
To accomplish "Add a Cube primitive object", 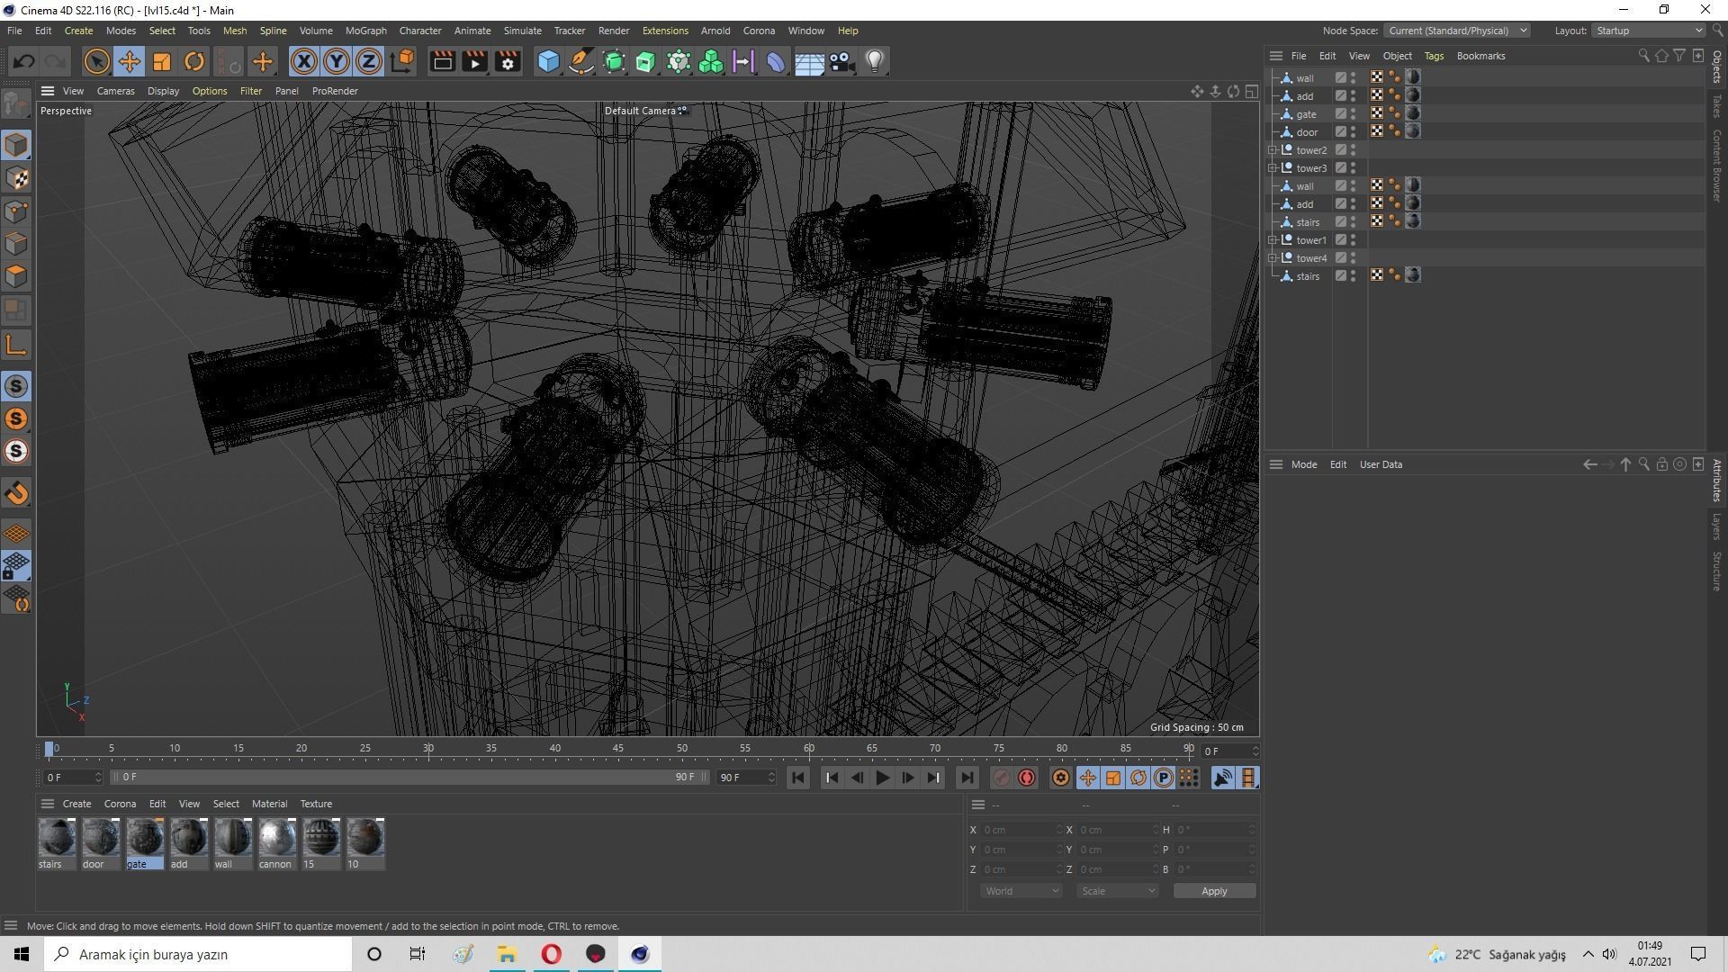I will 548,61.
